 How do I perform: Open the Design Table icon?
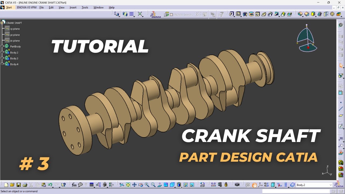click(91, 185)
